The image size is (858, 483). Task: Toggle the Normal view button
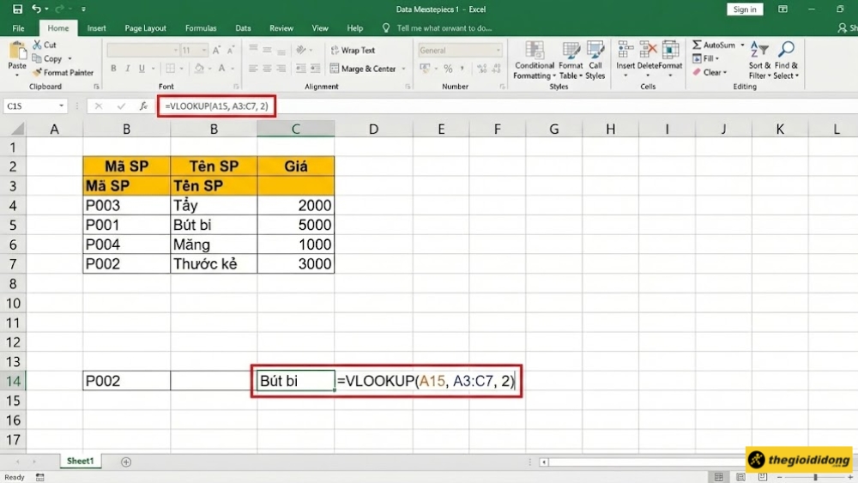coord(718,477)
